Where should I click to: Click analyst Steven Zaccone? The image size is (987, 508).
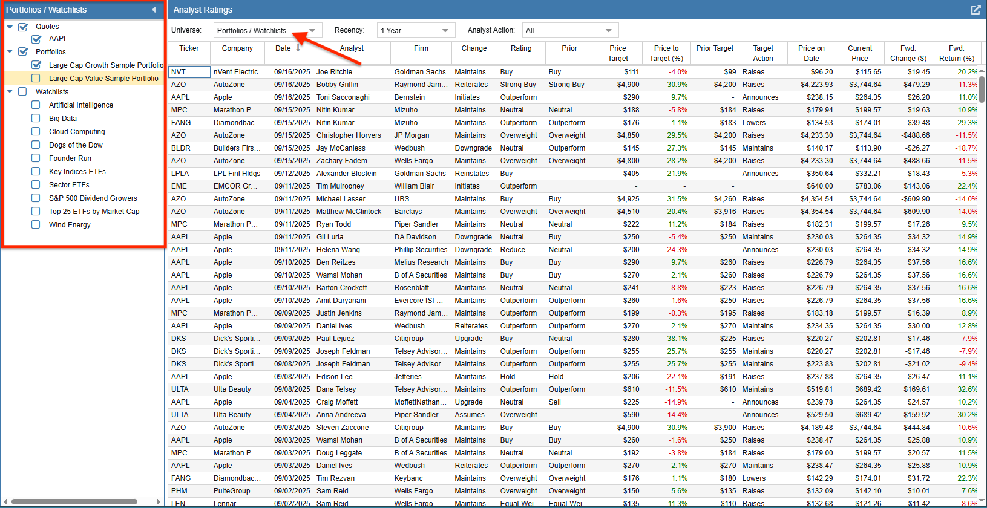pos(343,428)
